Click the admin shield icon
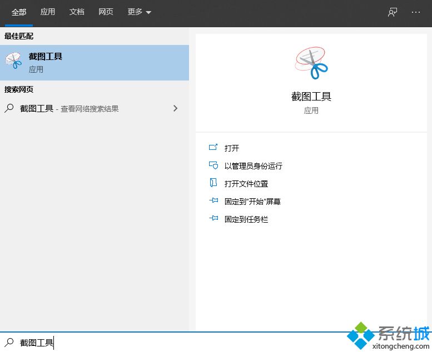432x352 pixels. (213, 165)
